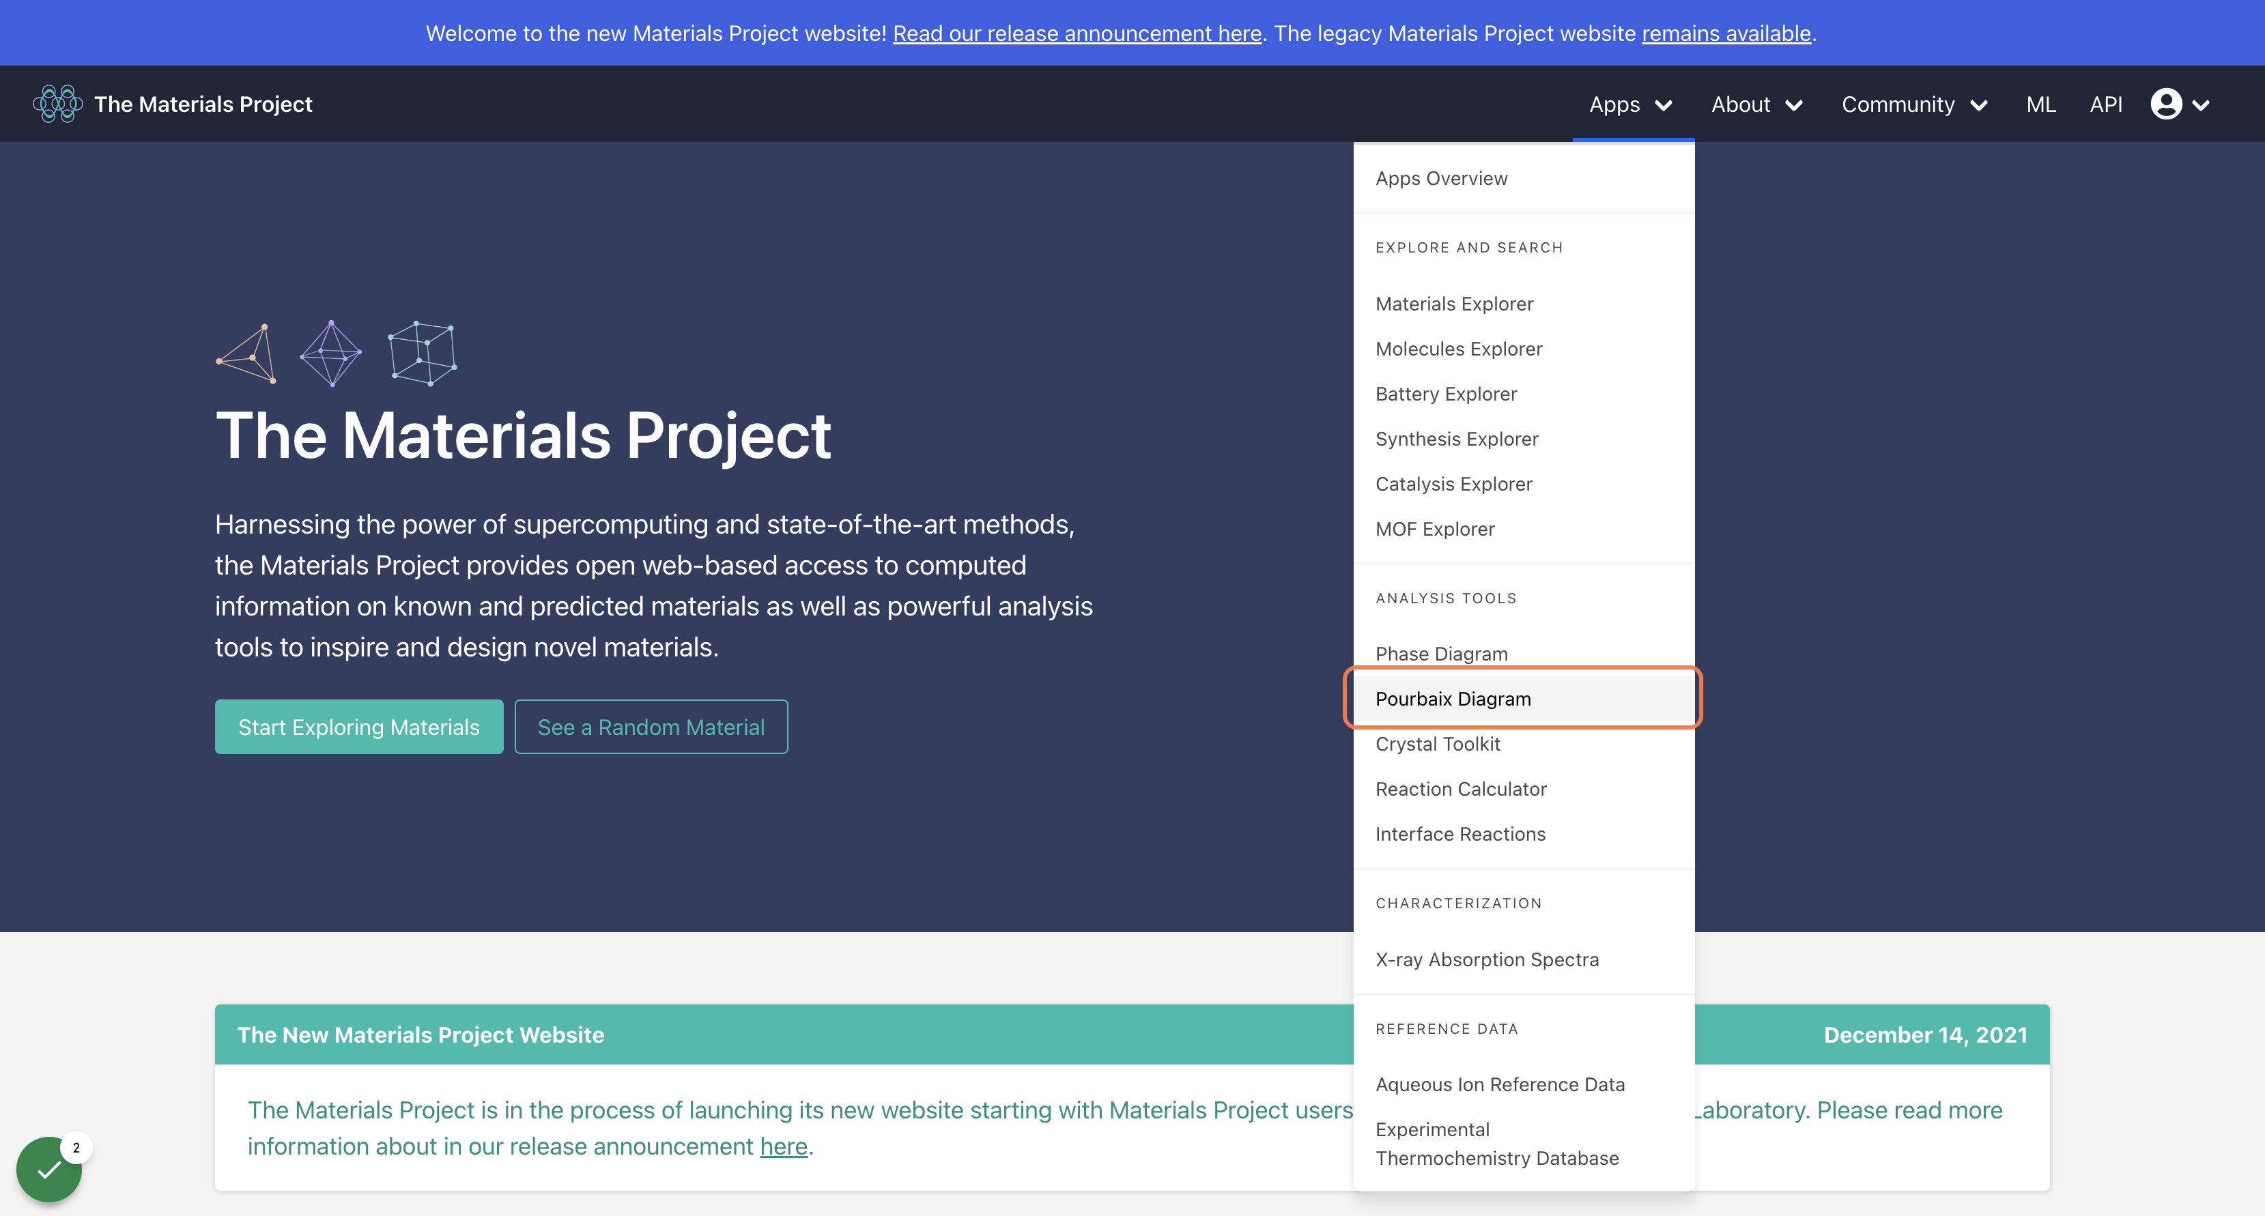Open Reaction Calculator
This screenshot has width=2265, height=1216.
tap(1524, 789)
